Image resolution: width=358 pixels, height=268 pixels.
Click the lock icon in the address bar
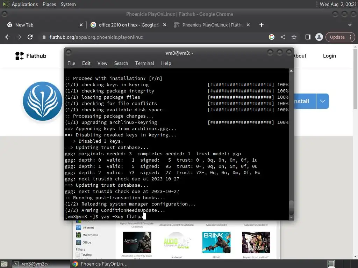point(44,37)
